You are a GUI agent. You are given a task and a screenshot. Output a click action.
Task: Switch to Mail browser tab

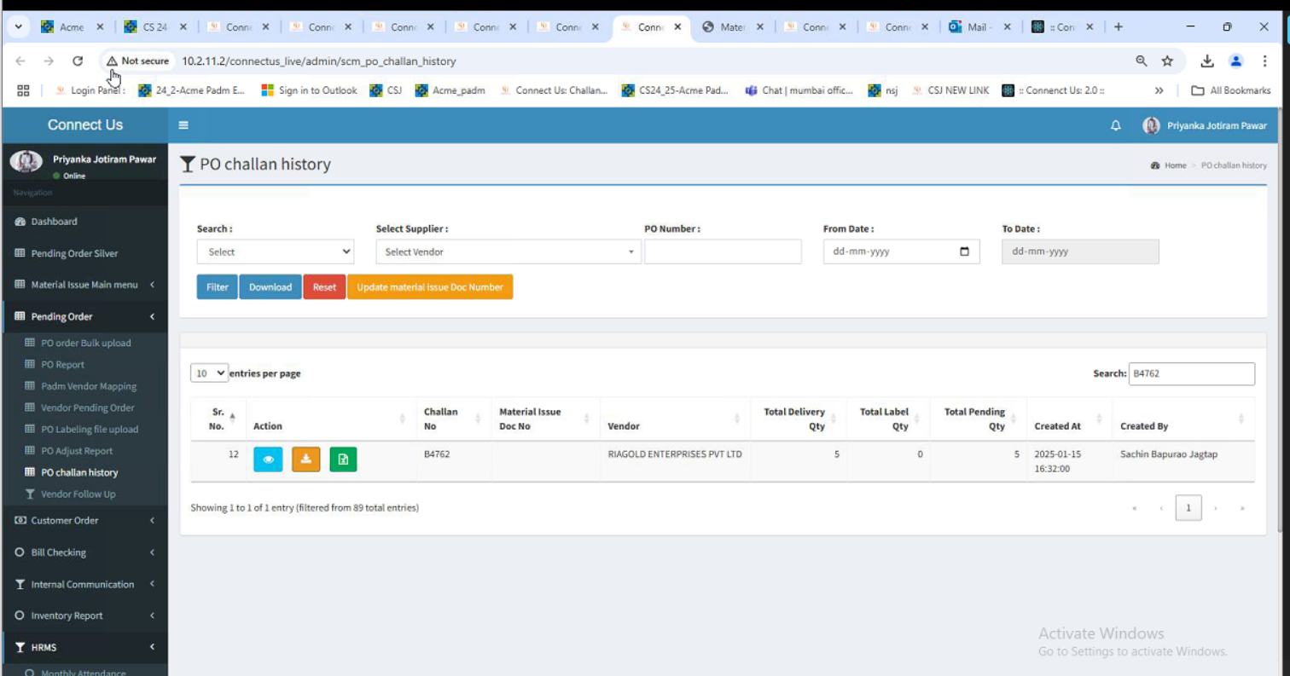979,27
